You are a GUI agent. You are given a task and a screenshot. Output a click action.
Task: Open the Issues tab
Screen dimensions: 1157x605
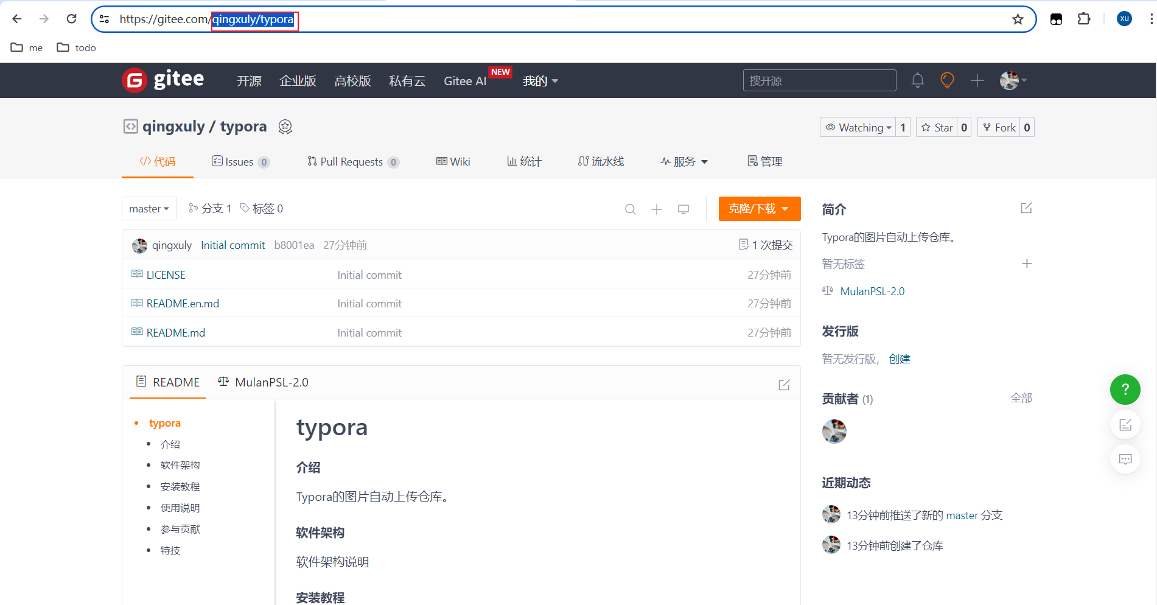tap(240, 161)
